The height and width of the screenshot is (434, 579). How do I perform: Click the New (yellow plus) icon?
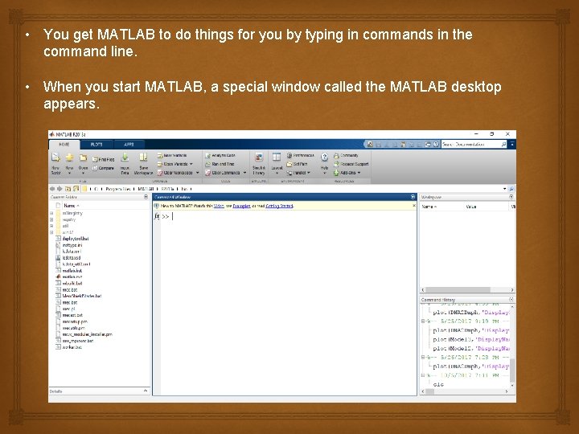pyautogui.click(x=69, y=158)
